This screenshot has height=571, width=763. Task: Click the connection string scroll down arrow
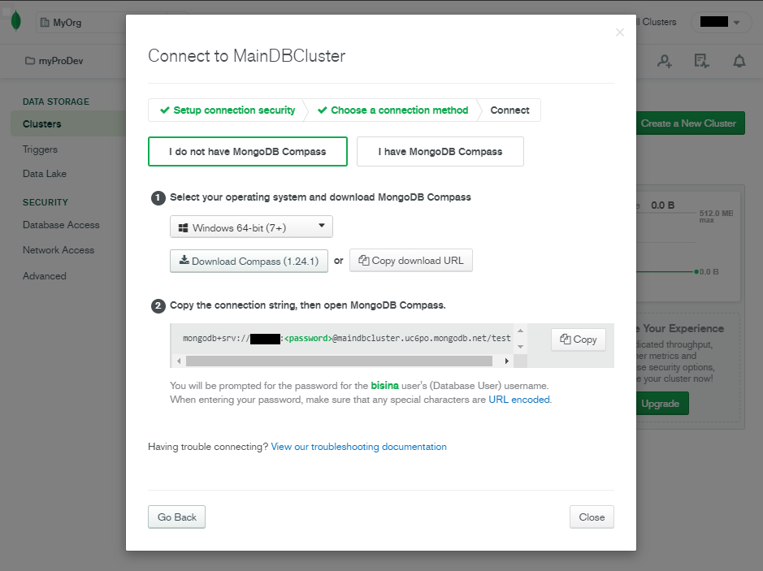pyautogui.click(x=520, y=347)
